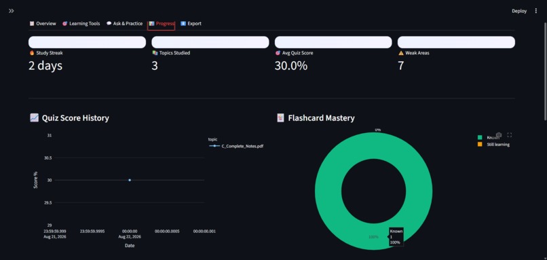547x260 pixels.
Task: Click the Study Streak flame icon
Action: tap(32, 53)
